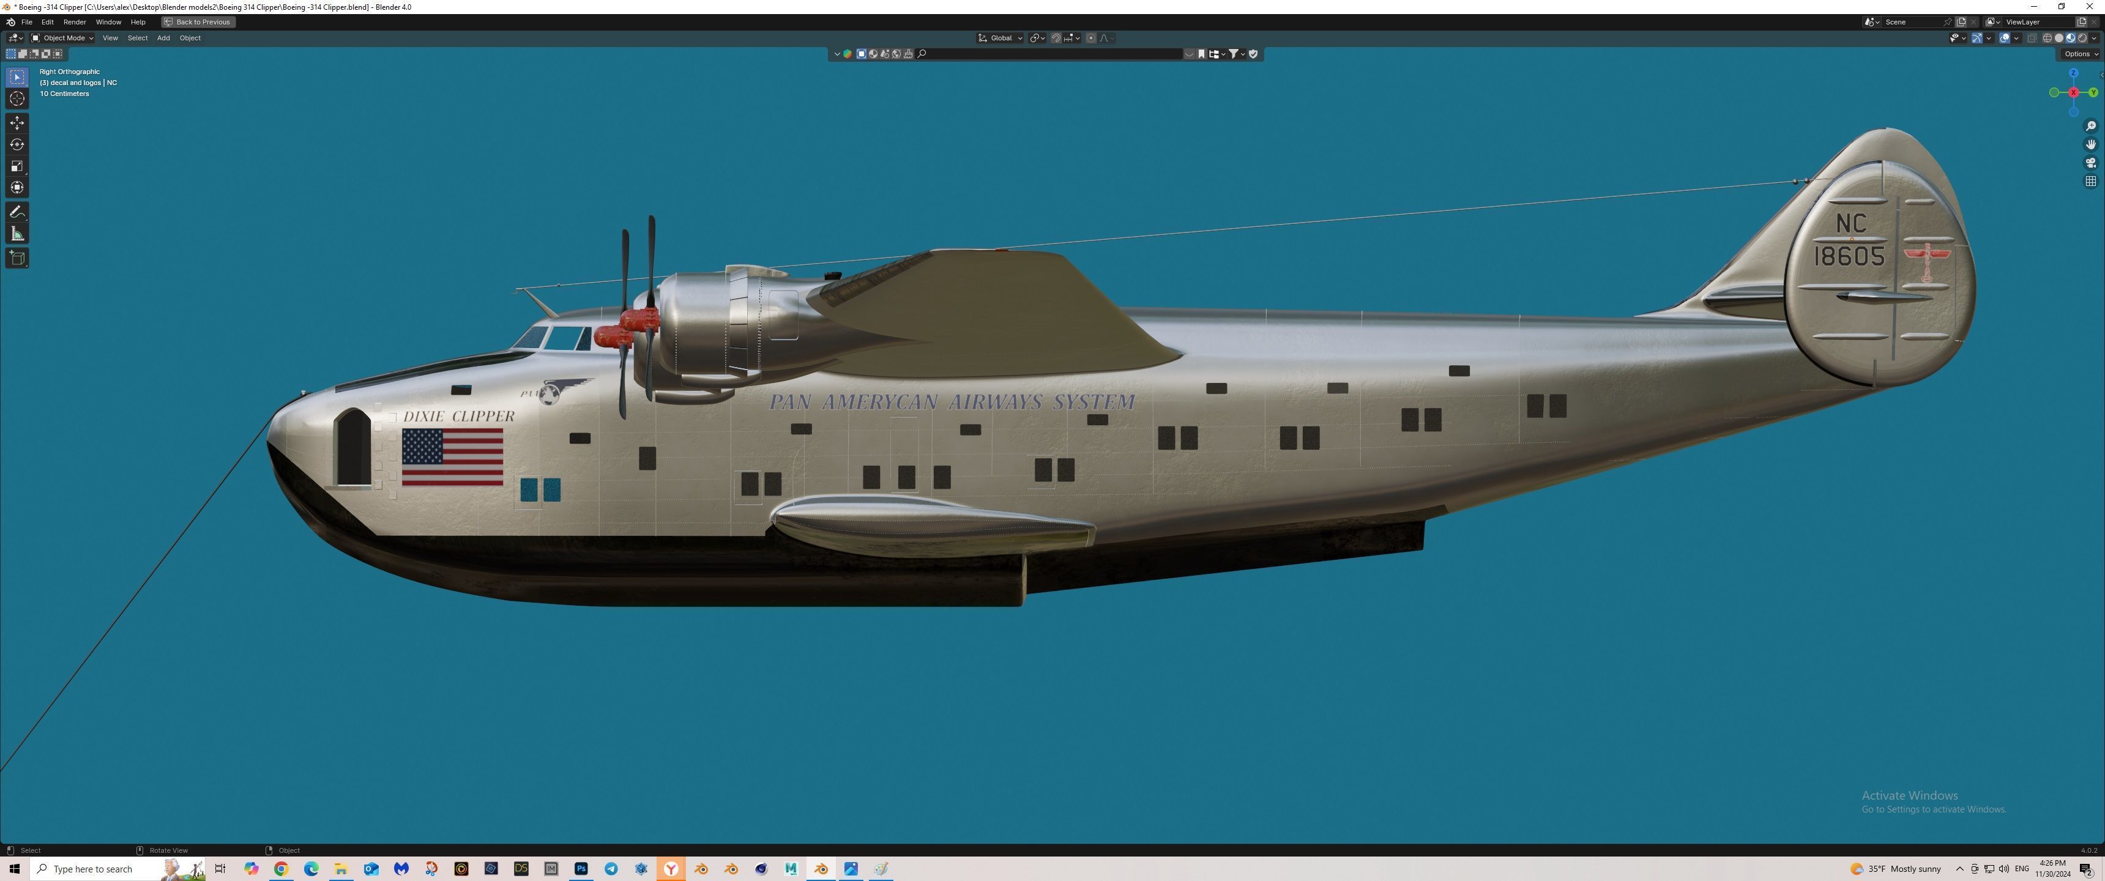Open selectability and visibility dropdown
The image size is (2105, 881).
pyautogui.click(x=1959, y=39)
